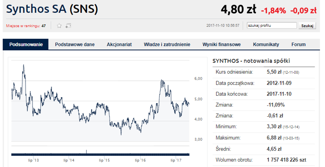Add Synthos to favorites with star icon

(59, 26)
